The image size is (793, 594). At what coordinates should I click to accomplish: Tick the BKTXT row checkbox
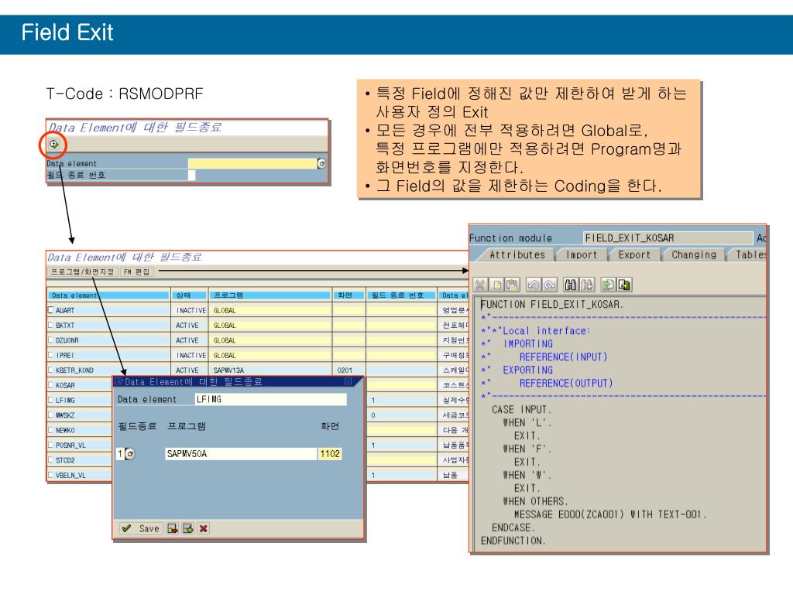point(50,325)
